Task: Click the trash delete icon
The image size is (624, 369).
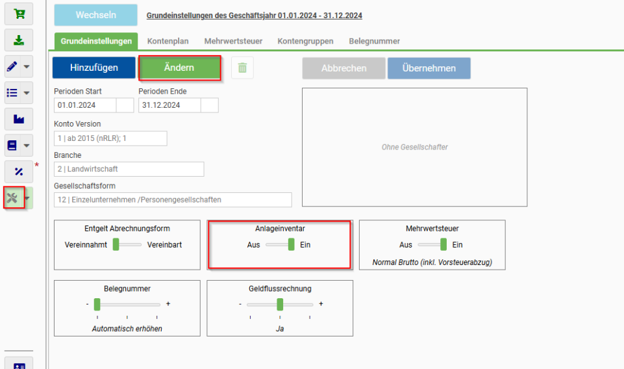Action: tap(242, 68)
